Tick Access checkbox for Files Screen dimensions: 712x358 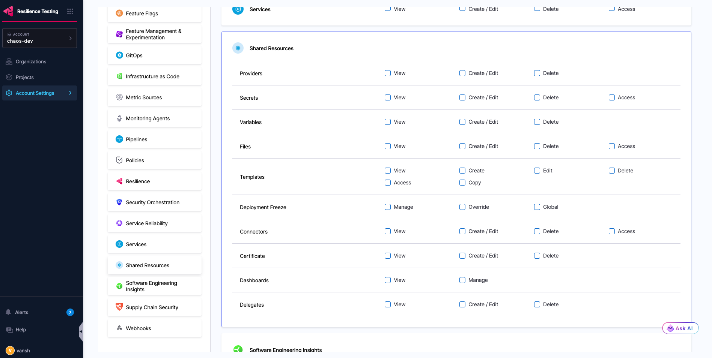pos(612,146)
